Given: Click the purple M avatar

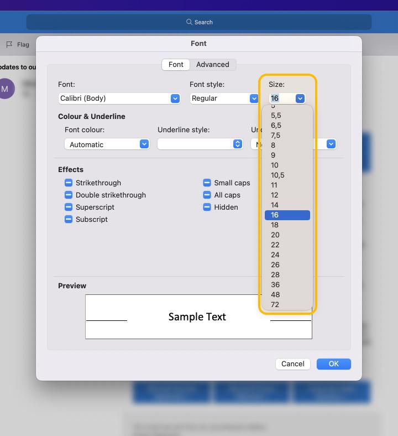Looking at the screenshot, I should 6,89.
